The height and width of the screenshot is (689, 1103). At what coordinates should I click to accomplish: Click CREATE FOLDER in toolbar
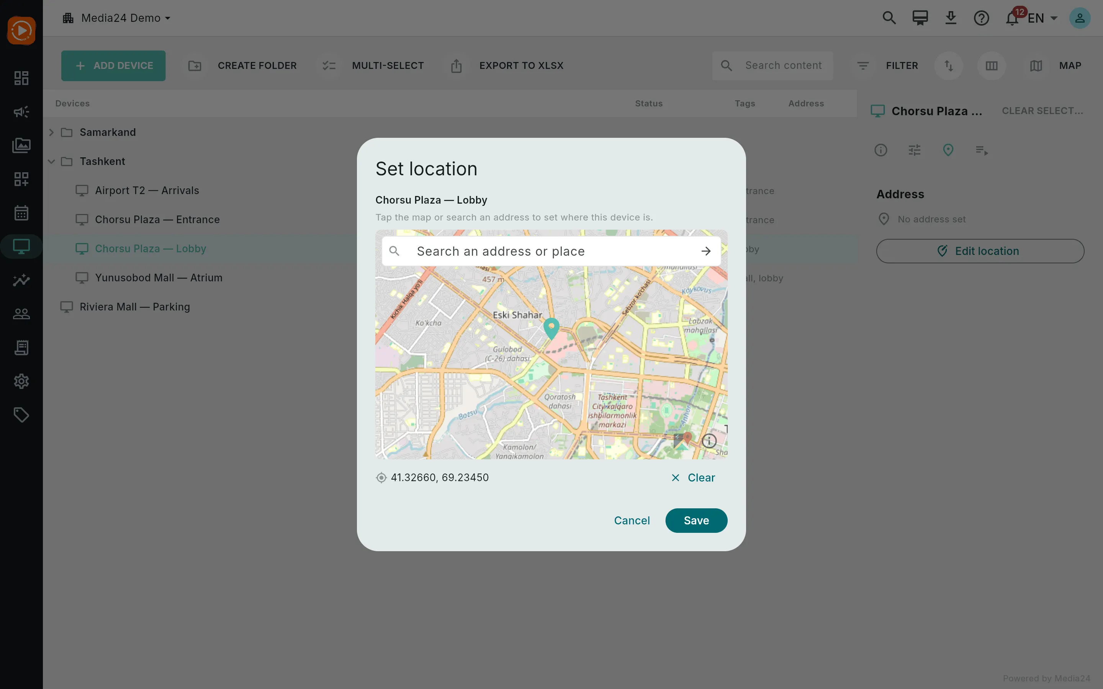click(x=242, y=65)
